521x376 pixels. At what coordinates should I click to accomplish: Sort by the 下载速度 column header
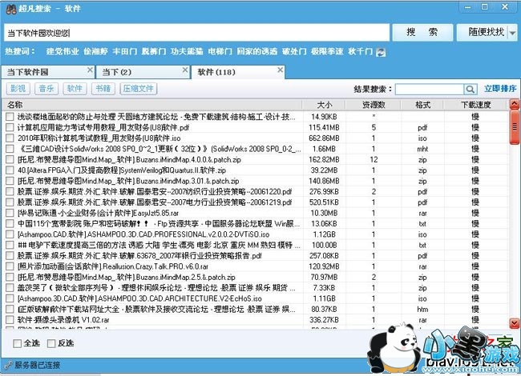(x=476, y=105)
